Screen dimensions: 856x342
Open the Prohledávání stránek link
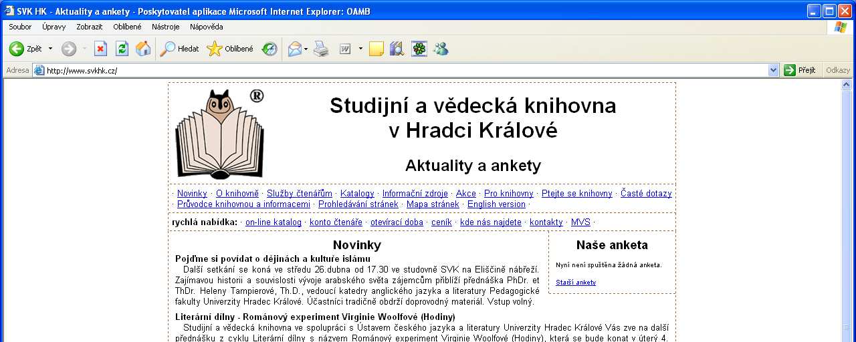358,204
